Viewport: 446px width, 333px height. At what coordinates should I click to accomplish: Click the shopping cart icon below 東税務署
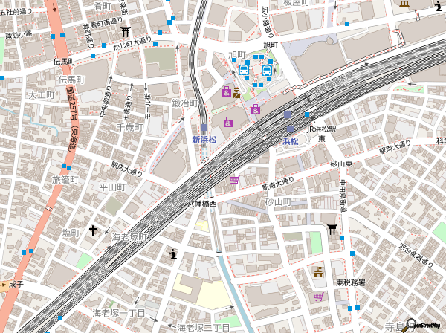click(318, 297)
